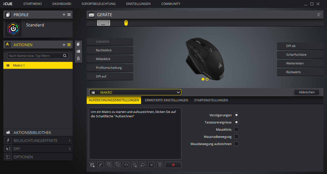Toggle the Verzögerungen checkbox

[x=236, y=115]
